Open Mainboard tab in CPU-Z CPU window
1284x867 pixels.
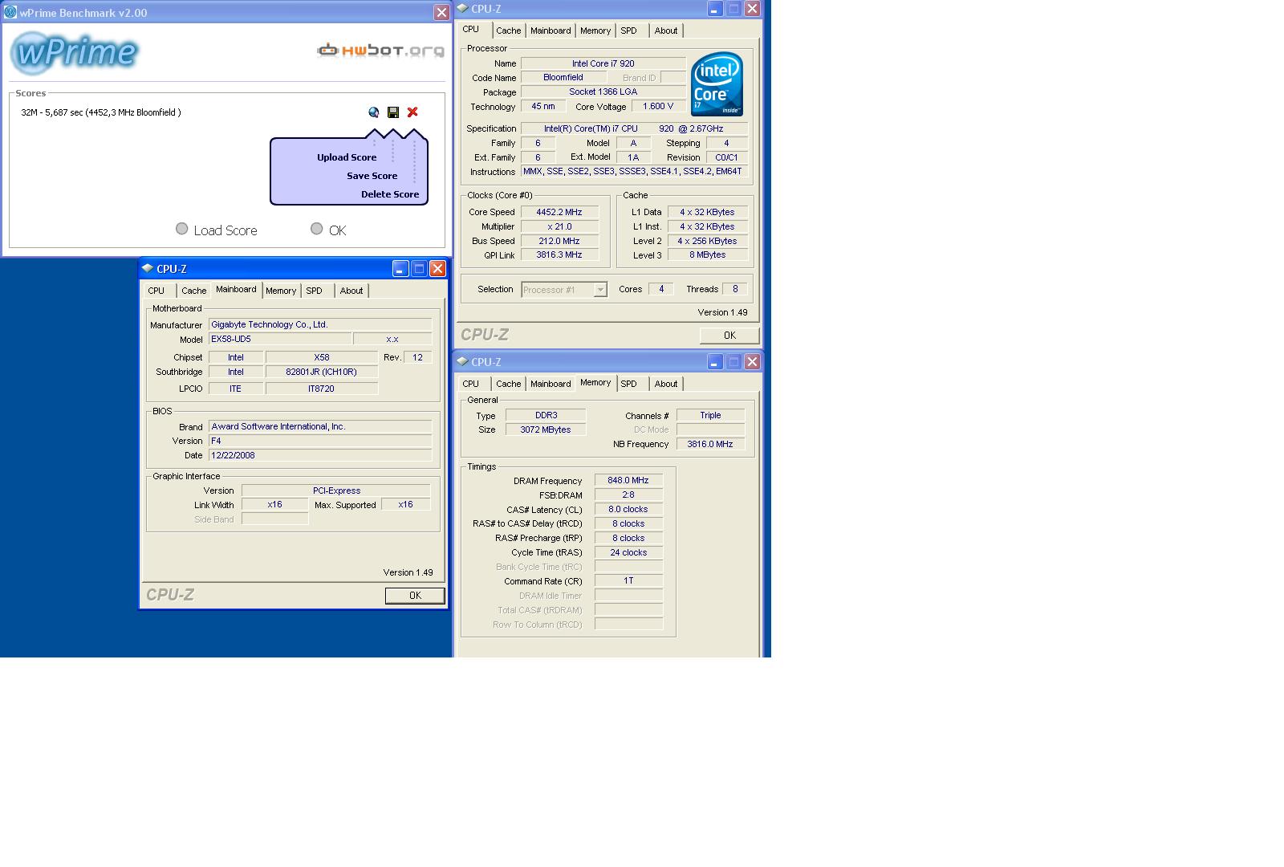pyautogui.click(x=551, y=31)
